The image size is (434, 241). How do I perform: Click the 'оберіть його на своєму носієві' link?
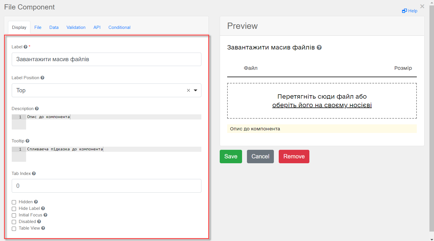pos(322,105)
